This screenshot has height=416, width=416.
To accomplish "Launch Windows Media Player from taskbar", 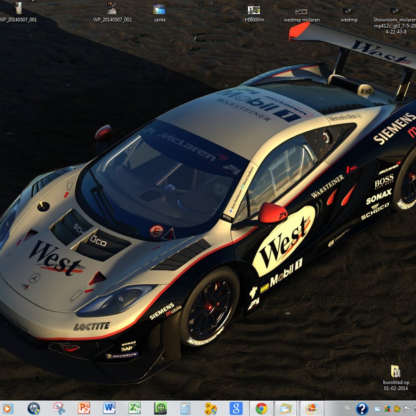I will [8, 409].
